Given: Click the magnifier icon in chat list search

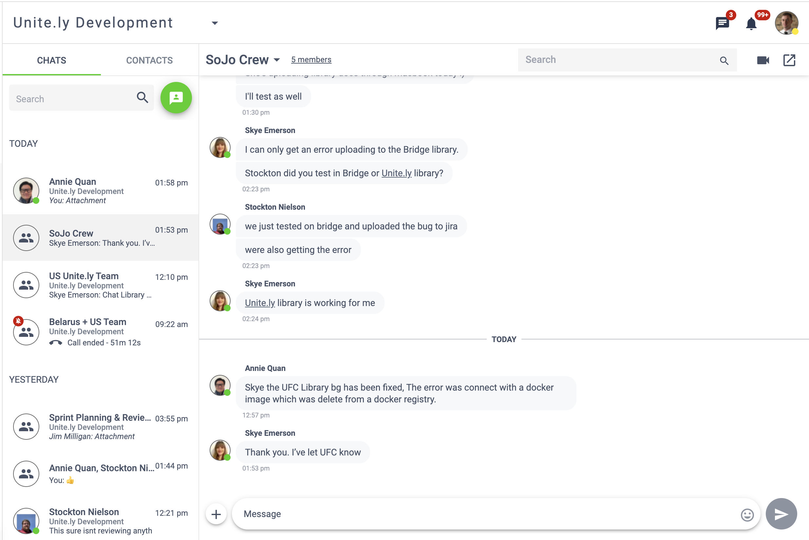Looking at the screenshot, I should [x=142, y=97].
